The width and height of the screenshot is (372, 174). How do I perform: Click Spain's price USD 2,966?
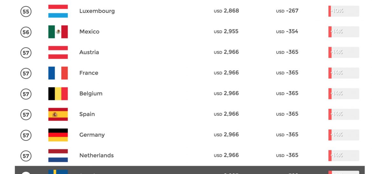pyautogui.click(x=226, y=114)
